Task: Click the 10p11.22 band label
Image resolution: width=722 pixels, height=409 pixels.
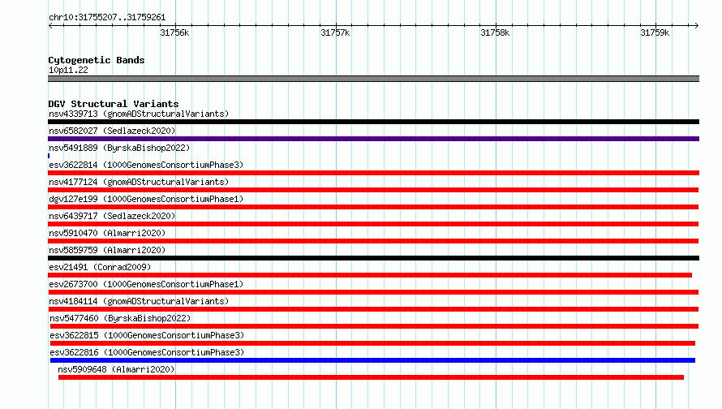Action: [x=68, y=70]
